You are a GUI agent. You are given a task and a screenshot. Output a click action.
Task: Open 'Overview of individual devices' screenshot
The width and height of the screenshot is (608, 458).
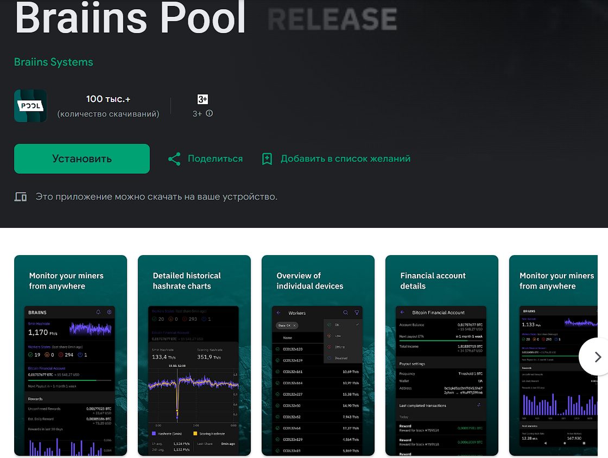coord(318,355)
